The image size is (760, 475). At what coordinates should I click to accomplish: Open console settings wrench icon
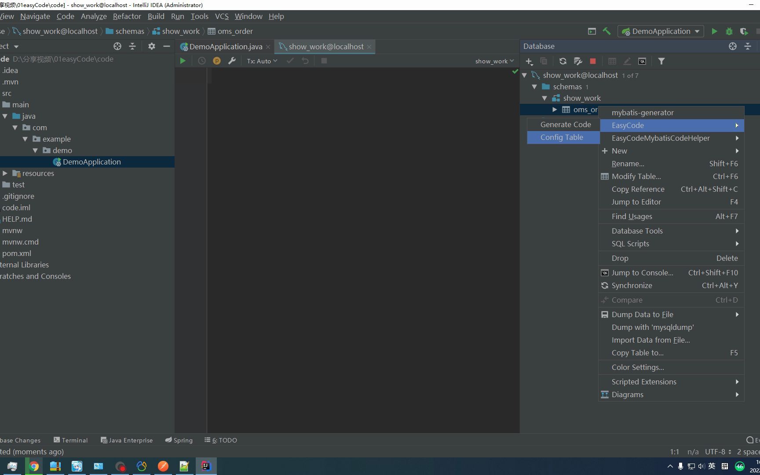coord(232,61)
